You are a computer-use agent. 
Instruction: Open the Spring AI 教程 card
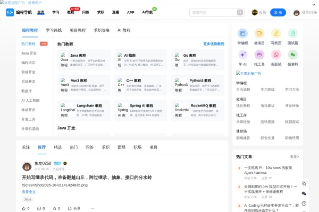141,110
